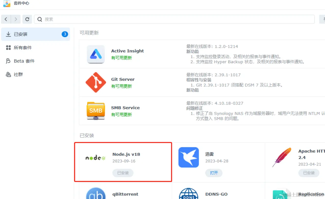Viewport: 325px width, 199px height.
Task: Go back with the left arrow button
Action: coord(6,19)
